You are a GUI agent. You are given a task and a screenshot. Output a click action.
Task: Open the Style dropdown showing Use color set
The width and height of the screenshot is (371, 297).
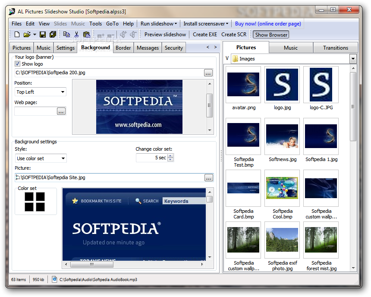pyautogui.click(x=41, y=158)
